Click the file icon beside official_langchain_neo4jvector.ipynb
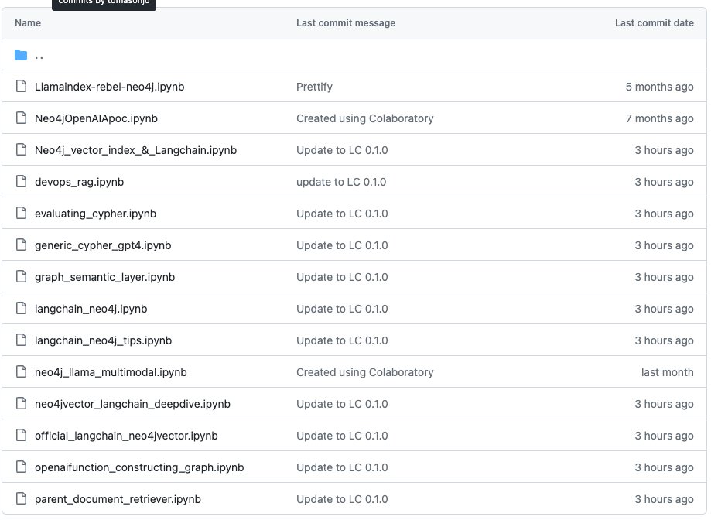This screenshot has height=520, width=711. pyautogui.click(x=21, y=435)
